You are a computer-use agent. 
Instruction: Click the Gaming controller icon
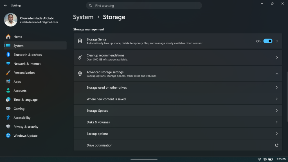[8, 109]
